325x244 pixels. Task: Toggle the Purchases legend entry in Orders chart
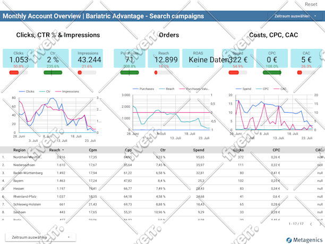pos(143,89)
